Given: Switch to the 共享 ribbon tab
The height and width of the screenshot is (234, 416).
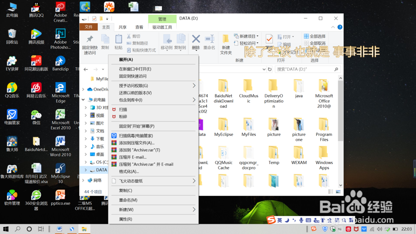Looking at the screenshot, I should 123,27.
